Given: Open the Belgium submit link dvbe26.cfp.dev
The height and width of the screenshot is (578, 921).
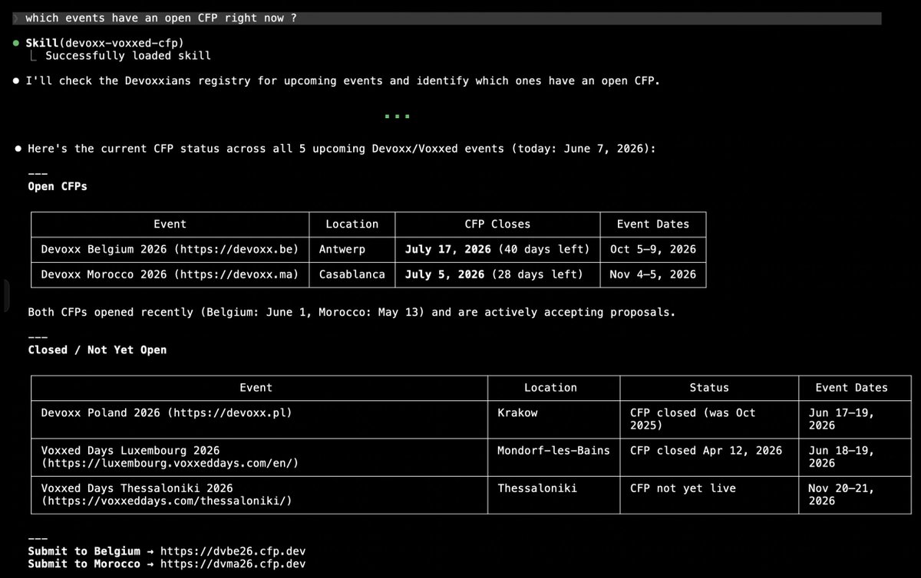Looking at the screenshot, I should pyautogui.click(x=233, y=551).
